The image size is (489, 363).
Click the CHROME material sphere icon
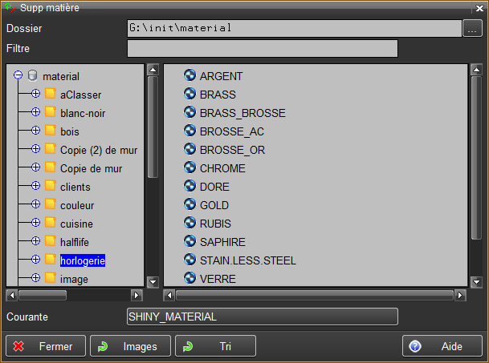[x=189, y=167]
